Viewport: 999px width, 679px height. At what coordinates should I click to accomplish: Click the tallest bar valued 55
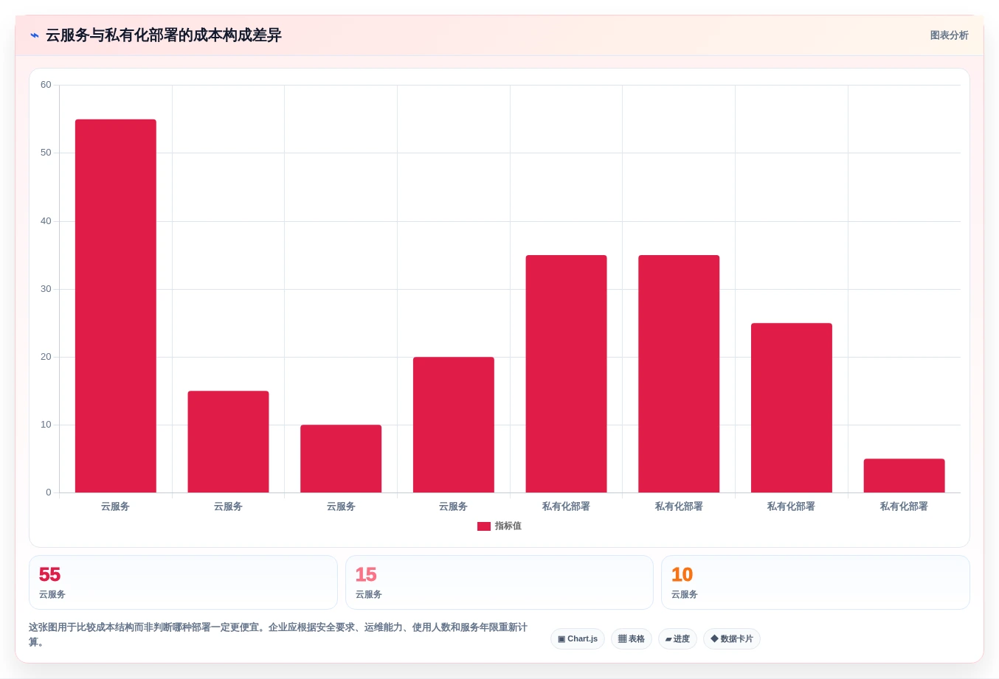[x=116, y=306]
